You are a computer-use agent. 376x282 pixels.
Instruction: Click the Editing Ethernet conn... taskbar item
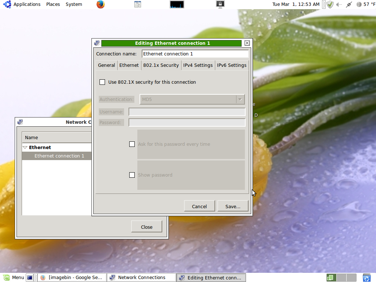(211, 278)
